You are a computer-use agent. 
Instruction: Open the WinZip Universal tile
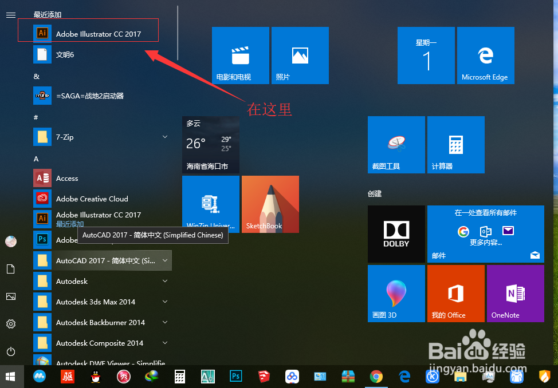point(211,204)
